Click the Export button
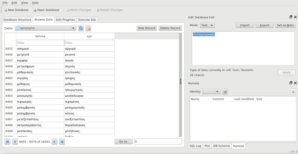 coord(265,25)
